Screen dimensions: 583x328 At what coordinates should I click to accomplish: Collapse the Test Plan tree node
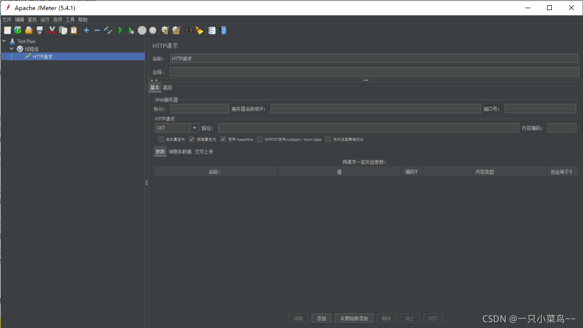click(4, 41)
